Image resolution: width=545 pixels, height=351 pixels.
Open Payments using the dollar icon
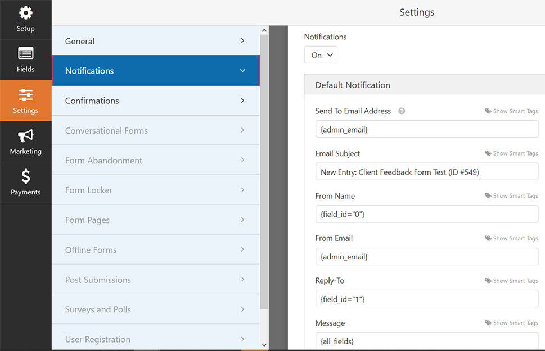coord(25,174)
